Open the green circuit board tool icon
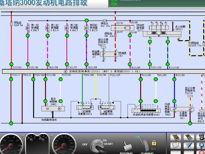This screenshot has width=205, height=154. pyautogui.click(x=189, y=137)
